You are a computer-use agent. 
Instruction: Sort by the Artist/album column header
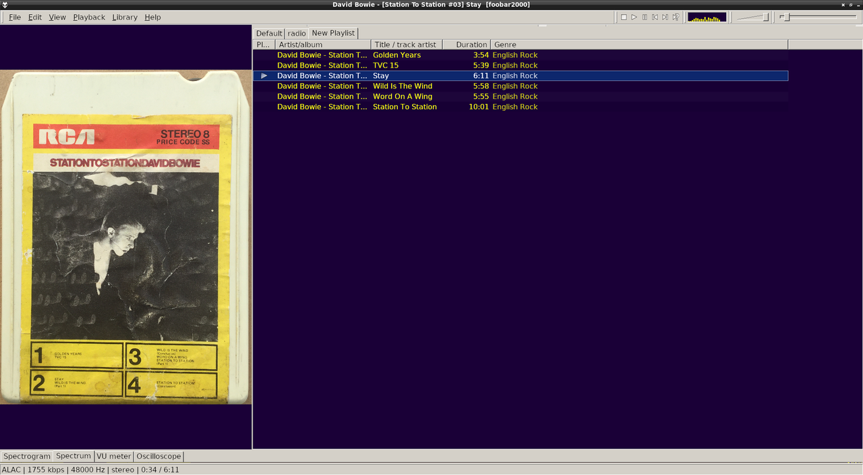(x=323, y=45)
